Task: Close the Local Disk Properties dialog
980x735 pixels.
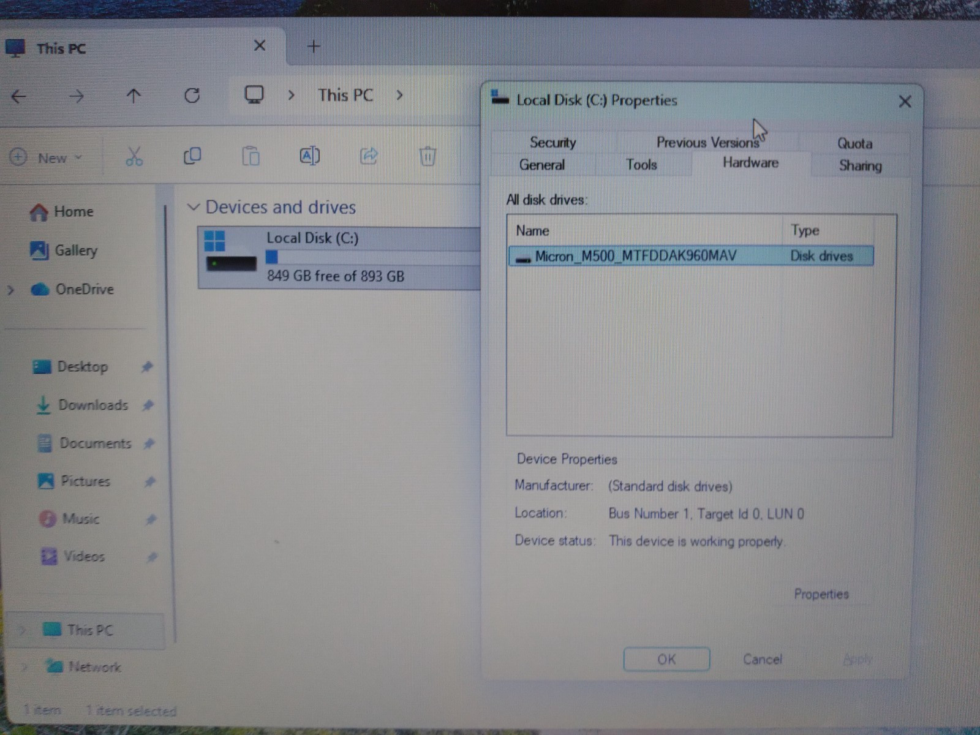Action: coord(905,102)
